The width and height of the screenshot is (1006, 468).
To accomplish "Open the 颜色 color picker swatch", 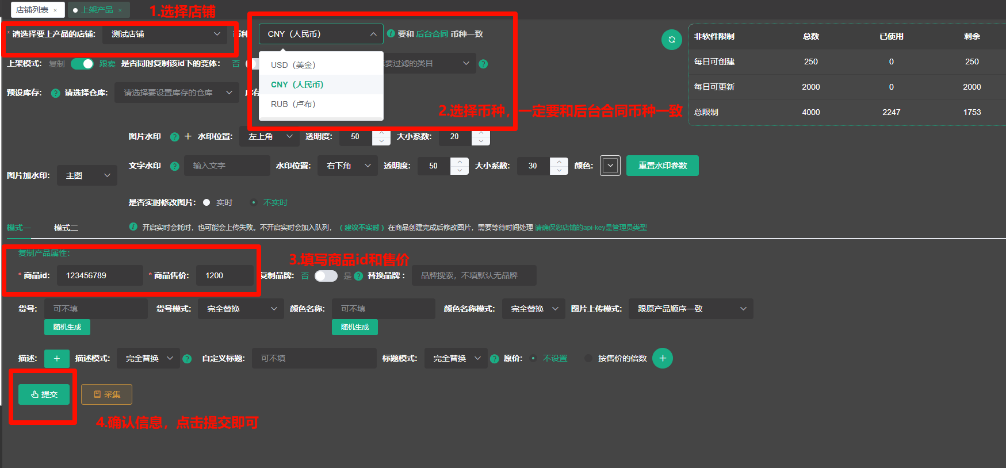I will click(610, 166).
